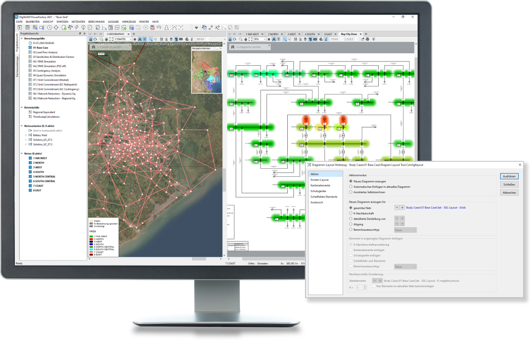
Task: Select the magnifier zoom tool in Bay City Zone toolbar
Action: (x=240, y=39)
